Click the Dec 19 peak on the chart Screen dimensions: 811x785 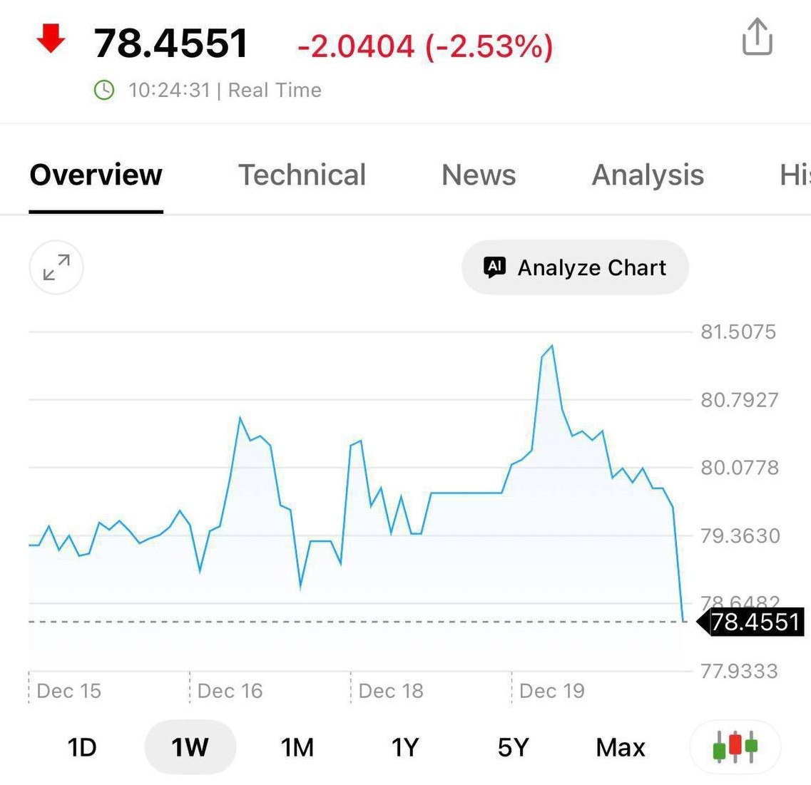(551, 347)
